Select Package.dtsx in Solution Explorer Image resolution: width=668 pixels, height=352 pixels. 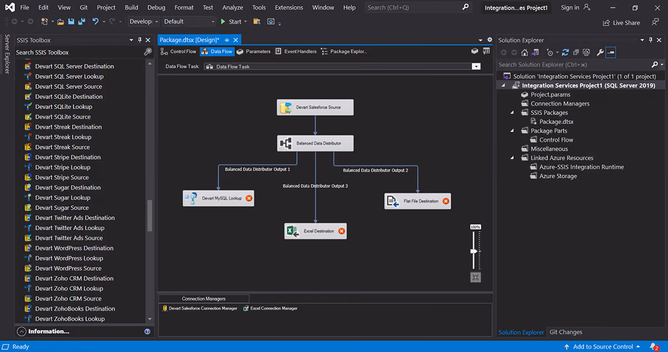pos(556,122)
